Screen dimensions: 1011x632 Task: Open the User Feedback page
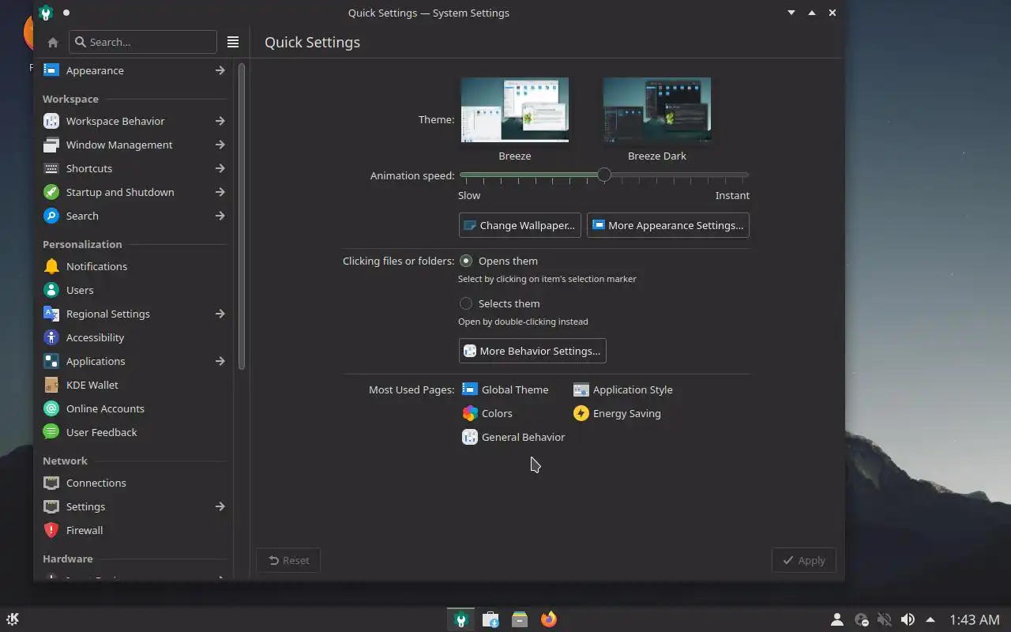click(x=134, y=432)
